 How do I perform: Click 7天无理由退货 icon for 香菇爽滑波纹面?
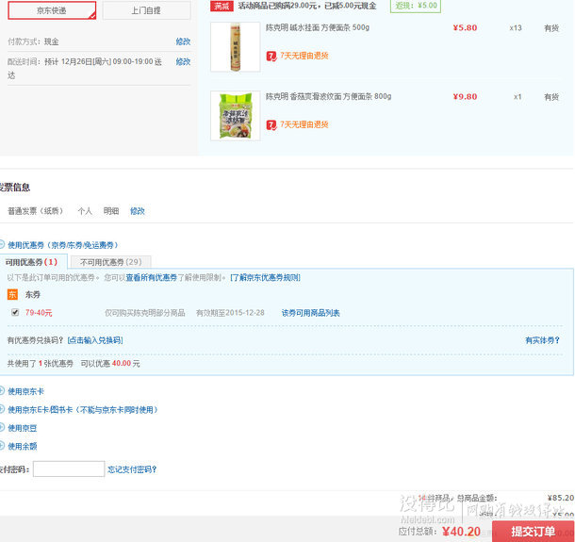coord(271,125)
